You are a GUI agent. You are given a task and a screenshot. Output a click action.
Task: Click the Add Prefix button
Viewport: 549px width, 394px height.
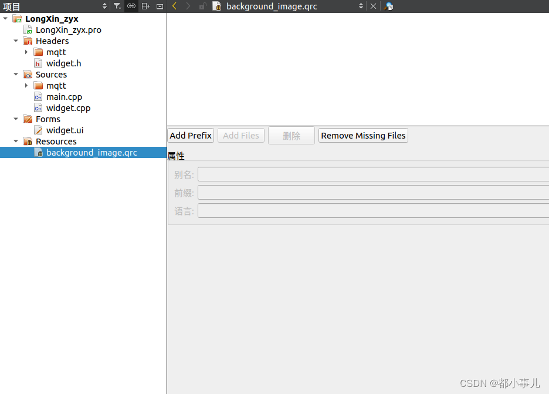(191, 136)
